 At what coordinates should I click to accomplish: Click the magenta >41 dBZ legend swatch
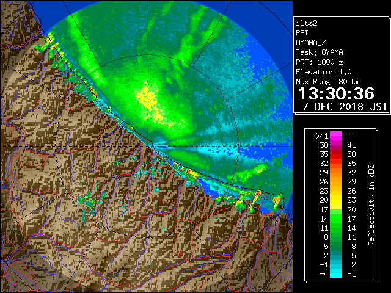pos(336,136)
